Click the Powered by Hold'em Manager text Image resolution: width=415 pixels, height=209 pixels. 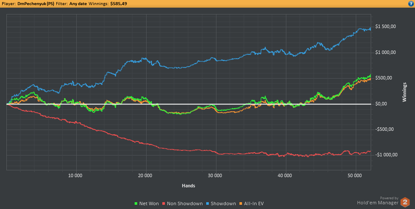point(378,201)
